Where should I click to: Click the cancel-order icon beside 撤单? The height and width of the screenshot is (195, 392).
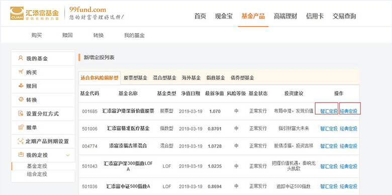point(21,127)
